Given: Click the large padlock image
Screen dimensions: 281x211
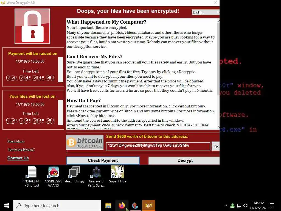Looking at the screenshot, I should click(32, 26).
